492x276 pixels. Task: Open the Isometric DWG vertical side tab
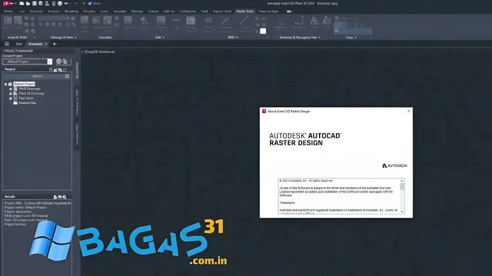[x=77, y=134]
